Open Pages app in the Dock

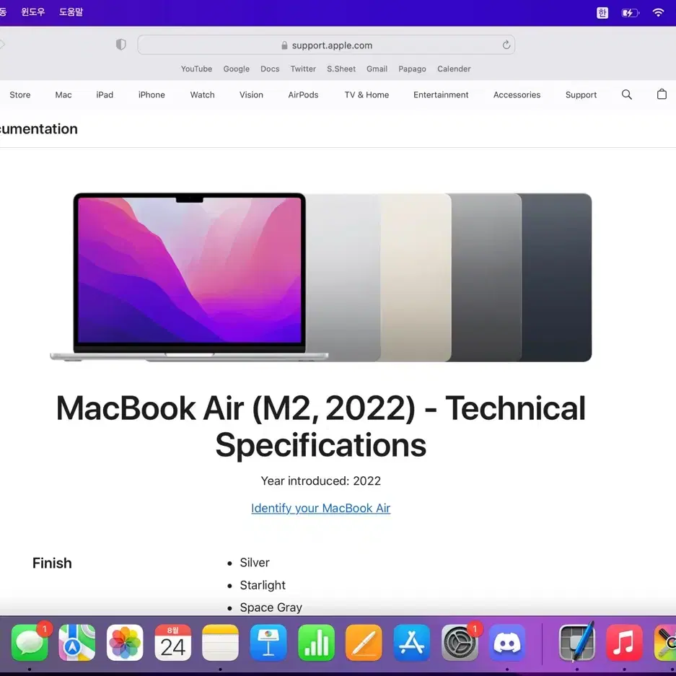coord(364,642)
